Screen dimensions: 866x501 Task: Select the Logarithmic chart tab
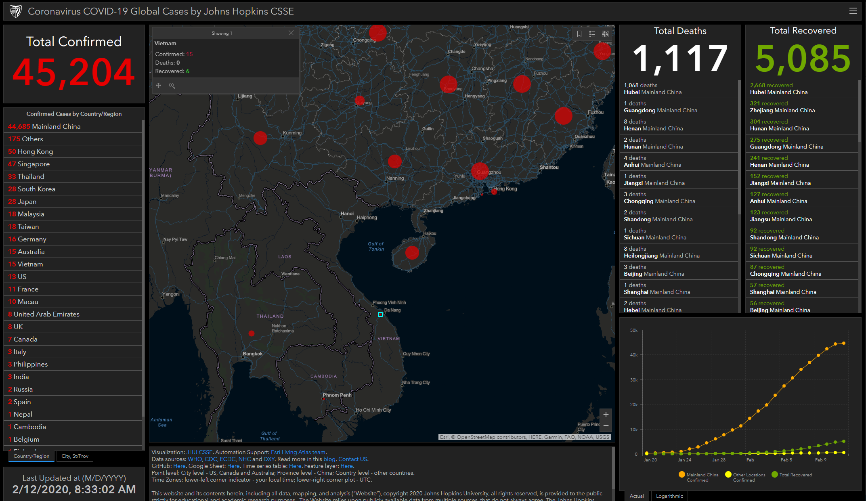point(669,496)
